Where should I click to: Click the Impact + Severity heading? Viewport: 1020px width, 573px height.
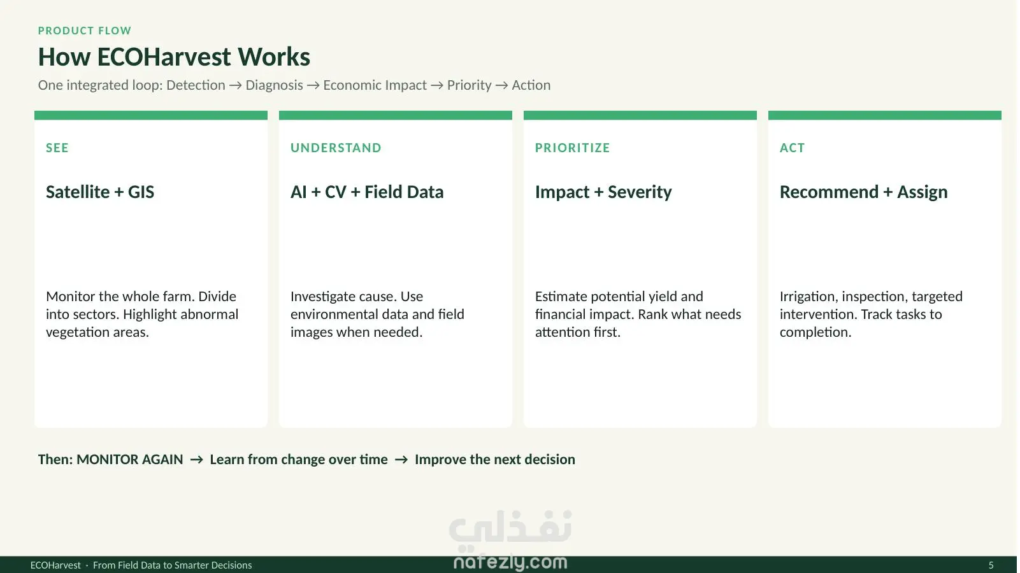click(x=603, y=192)
